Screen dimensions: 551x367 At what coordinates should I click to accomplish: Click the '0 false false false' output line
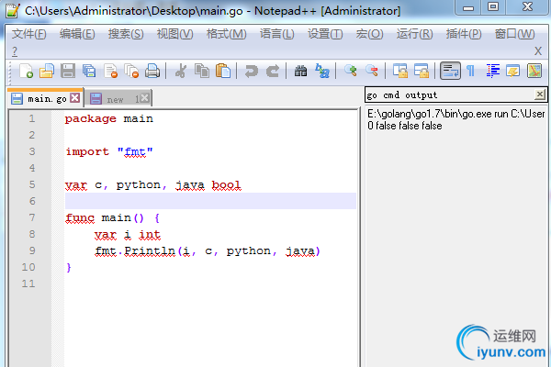[x=404, y=126]
